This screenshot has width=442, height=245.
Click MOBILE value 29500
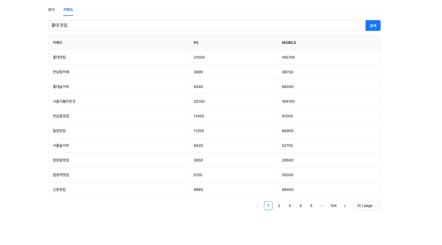pos(288,160)
